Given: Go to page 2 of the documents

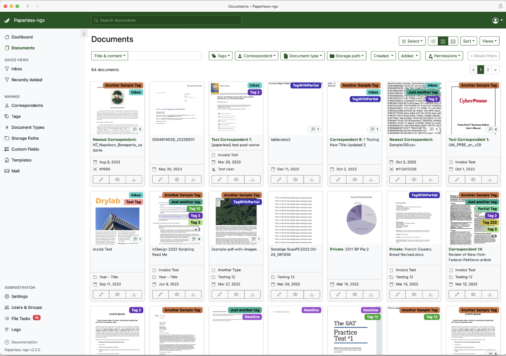Looking at the screenshot, I should pos(488,69).
